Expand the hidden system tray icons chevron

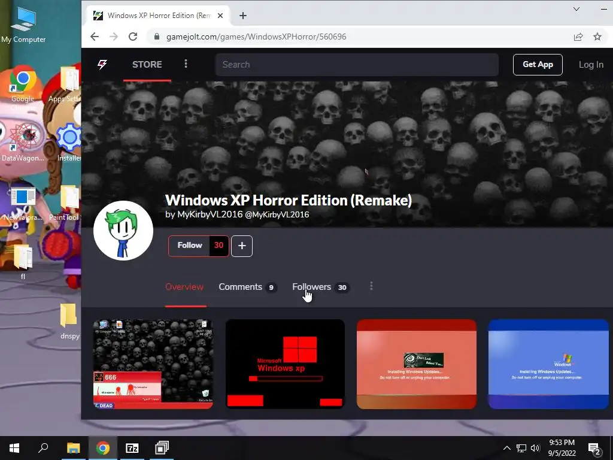tap(506, 448)
